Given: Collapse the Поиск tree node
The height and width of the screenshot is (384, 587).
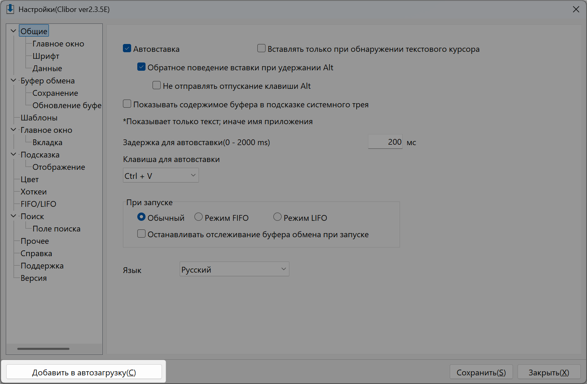Looking at the screenshot, I should (x=13, y=216).
